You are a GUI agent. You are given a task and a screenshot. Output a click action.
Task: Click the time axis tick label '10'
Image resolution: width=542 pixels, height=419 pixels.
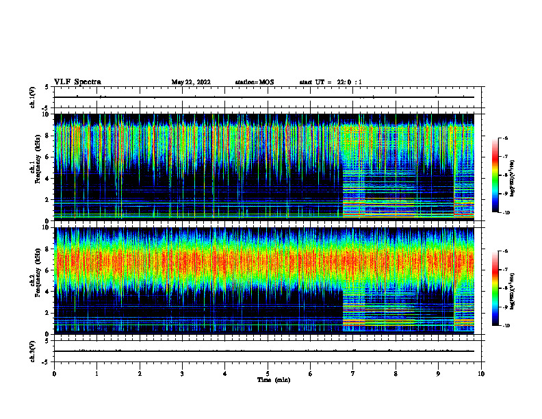[x=481, y=374]
